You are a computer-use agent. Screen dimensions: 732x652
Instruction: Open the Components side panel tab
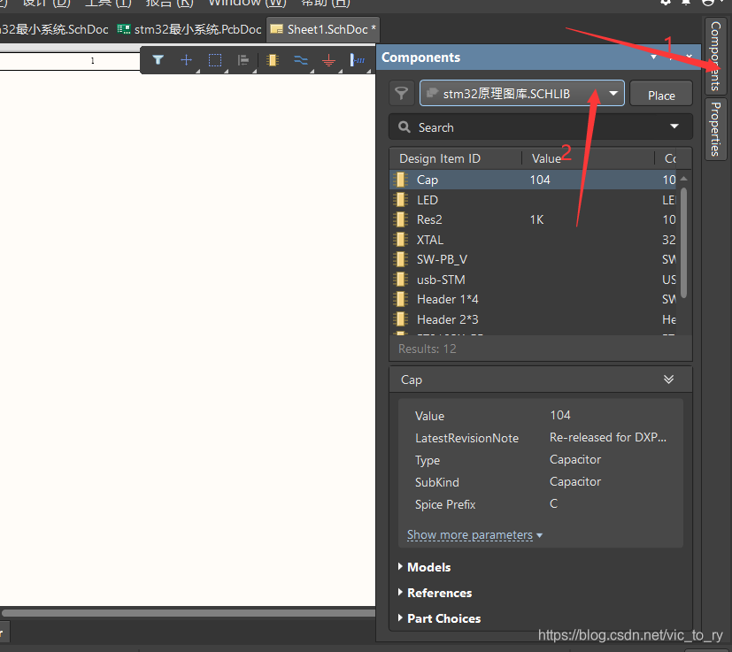(x=716, y=56)
